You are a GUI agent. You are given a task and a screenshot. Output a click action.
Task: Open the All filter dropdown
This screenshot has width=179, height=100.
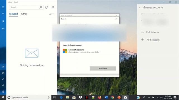52,14
